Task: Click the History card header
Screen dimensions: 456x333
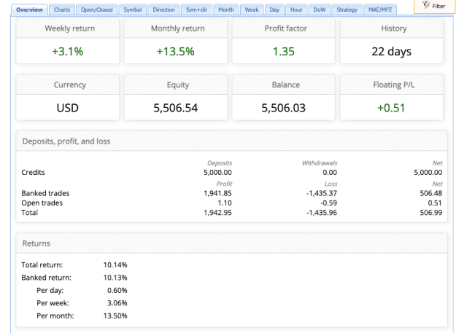Action: click(392, 28)
